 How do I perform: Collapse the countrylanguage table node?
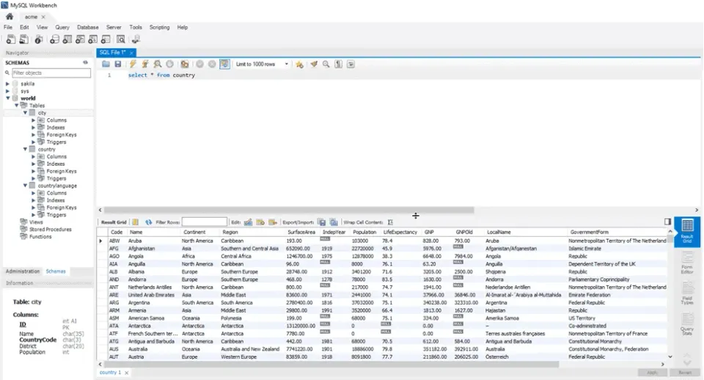point(25,186)
